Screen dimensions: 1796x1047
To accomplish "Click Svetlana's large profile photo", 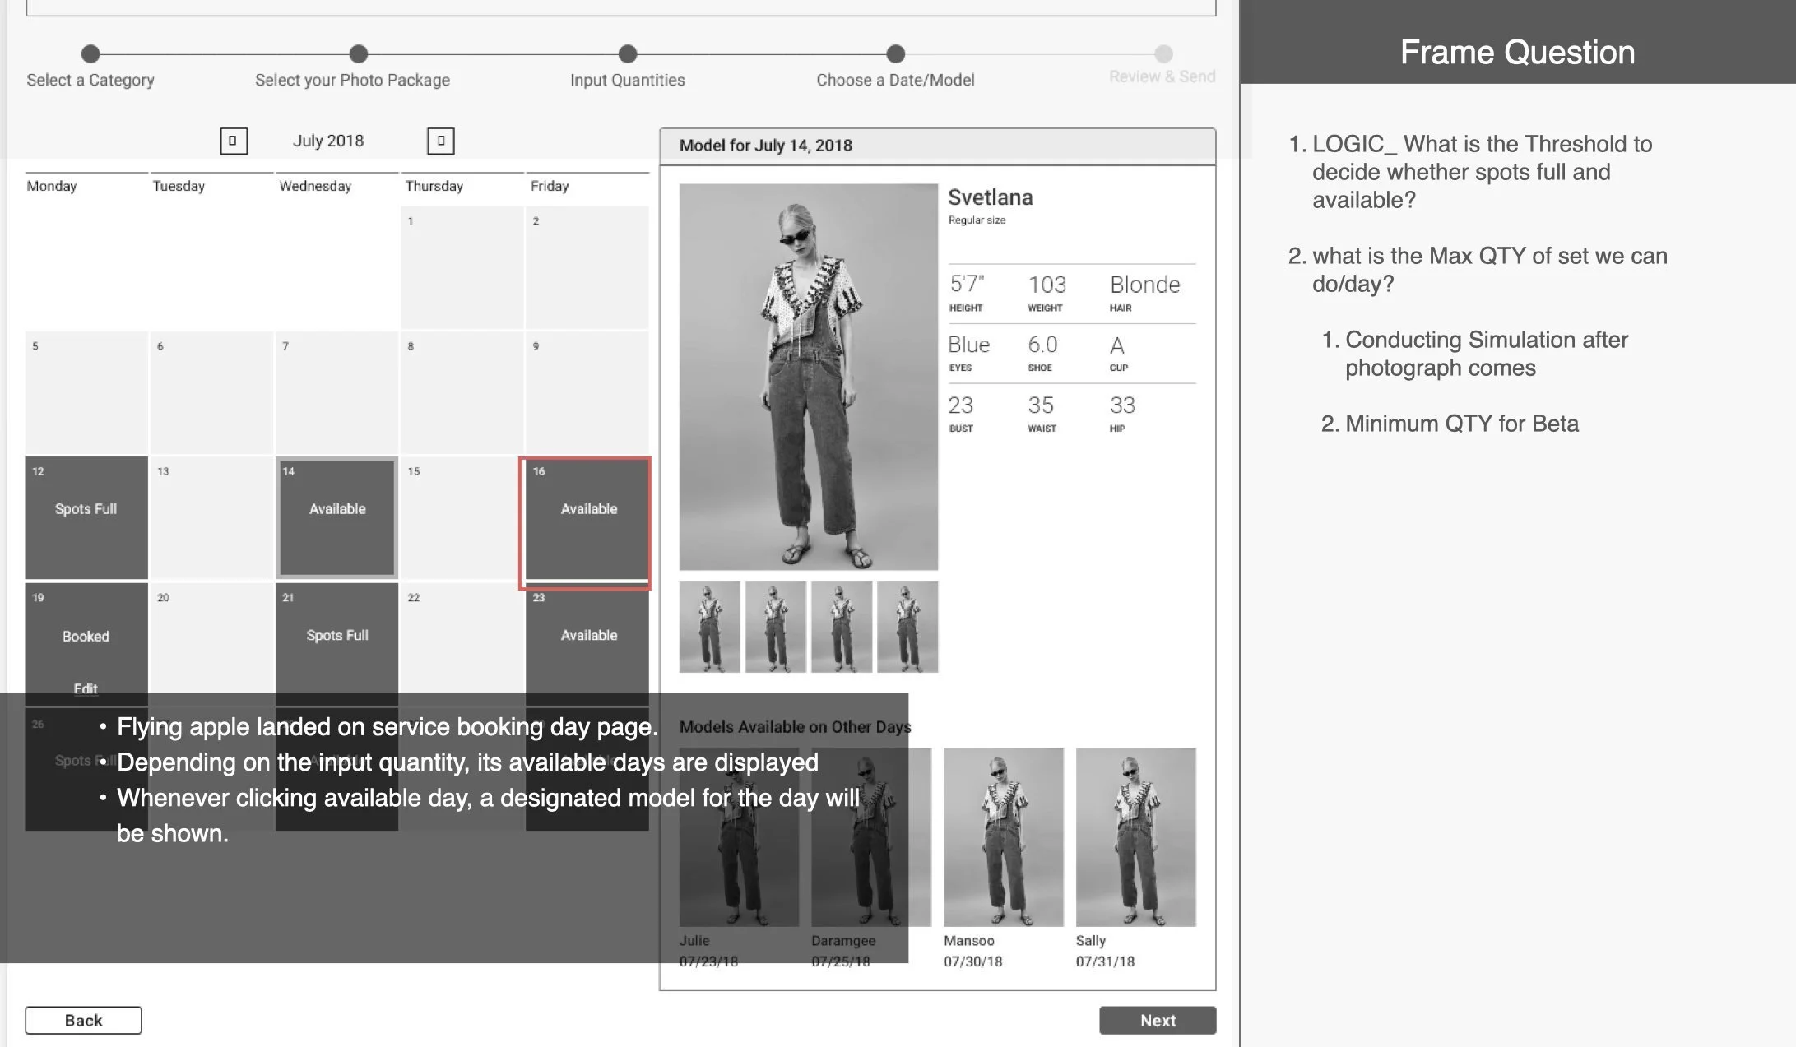I will pyautogui.click(x=808, y=374).
